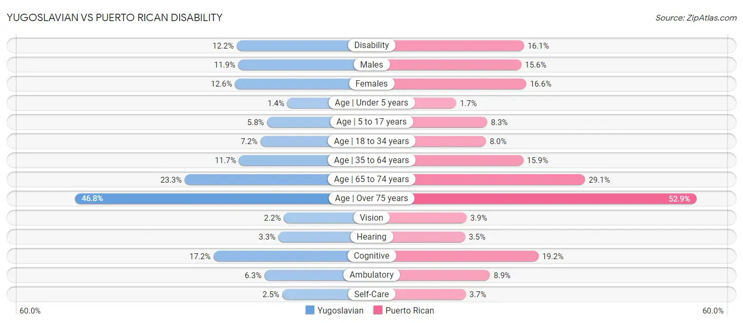
Task: Select the Males category label
Action: click(371, 64)
